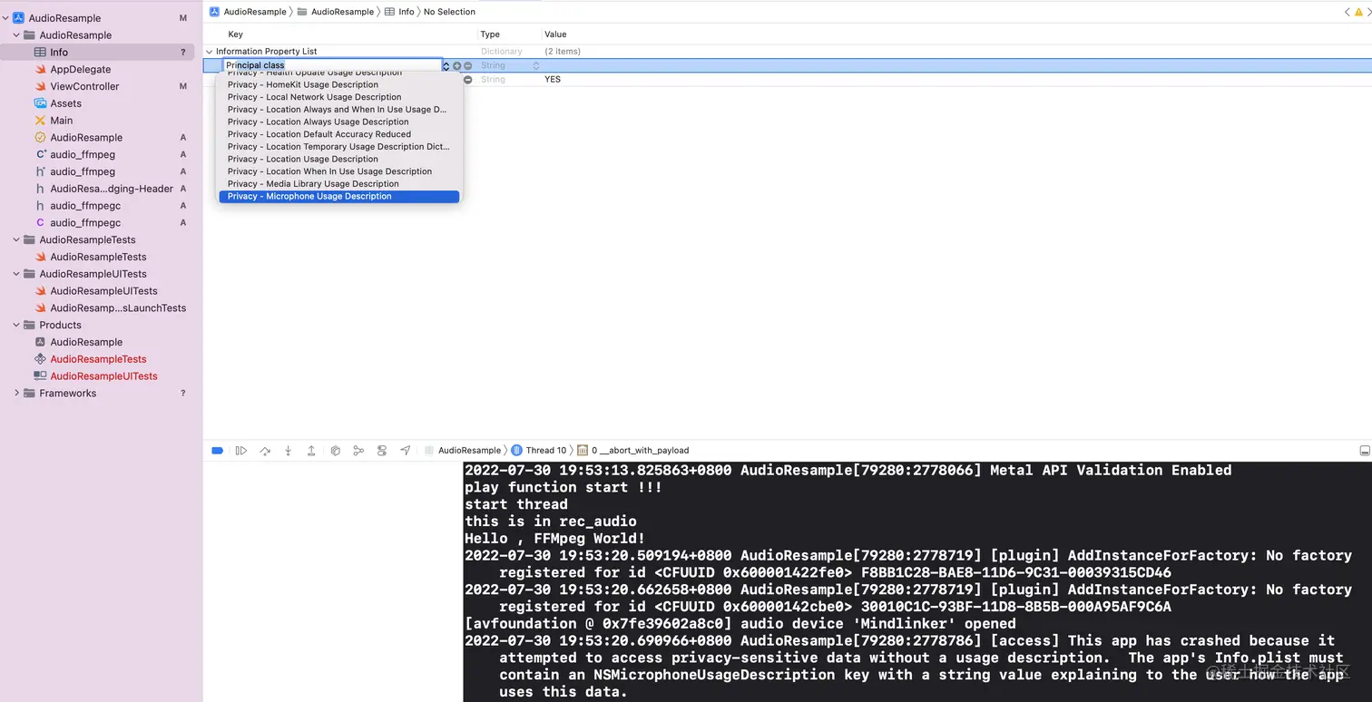
Task: Click No Selection in breadcrumb bar
Action: click(x=449, y=12)
